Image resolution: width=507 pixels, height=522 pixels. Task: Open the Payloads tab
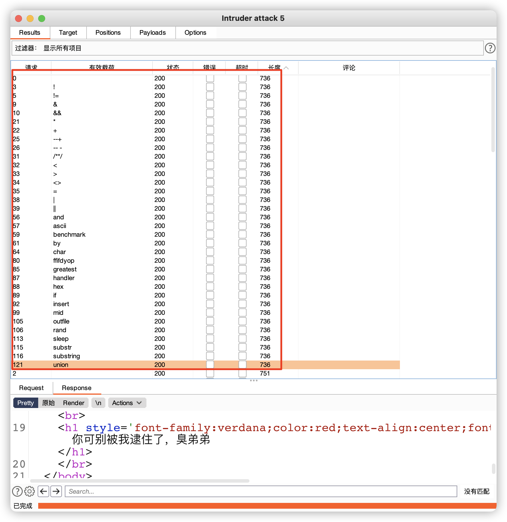tap(153, 33)
